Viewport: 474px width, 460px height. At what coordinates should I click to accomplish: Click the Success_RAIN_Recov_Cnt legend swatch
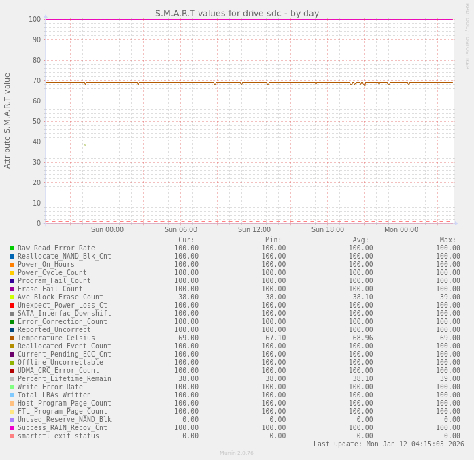12,428
